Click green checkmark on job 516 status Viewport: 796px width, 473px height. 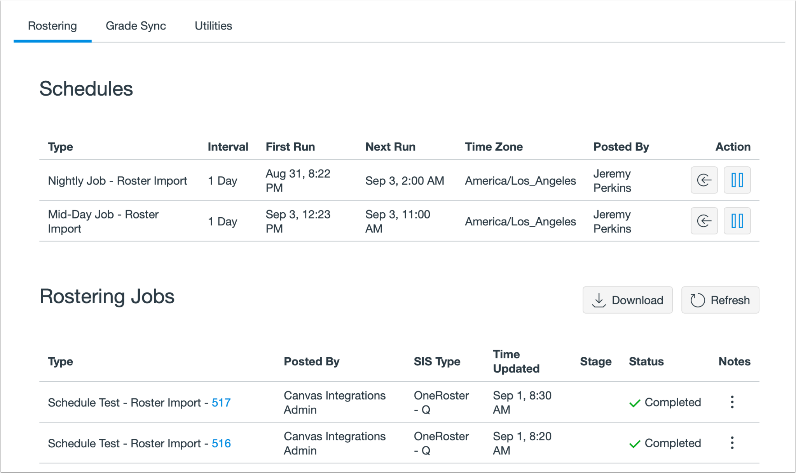pos(635,444)
